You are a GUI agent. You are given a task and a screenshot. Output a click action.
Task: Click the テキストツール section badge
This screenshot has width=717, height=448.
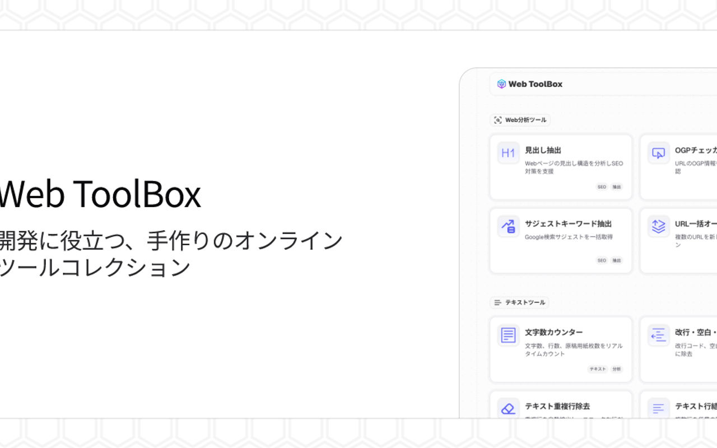tap(519, 302)
